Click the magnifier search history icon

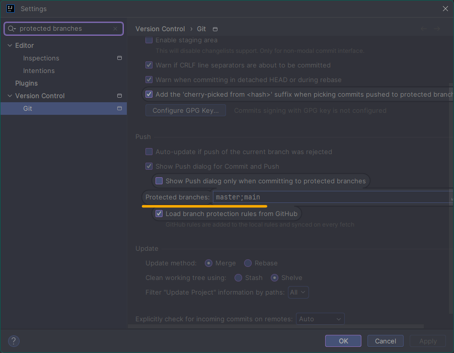point(12,29)
